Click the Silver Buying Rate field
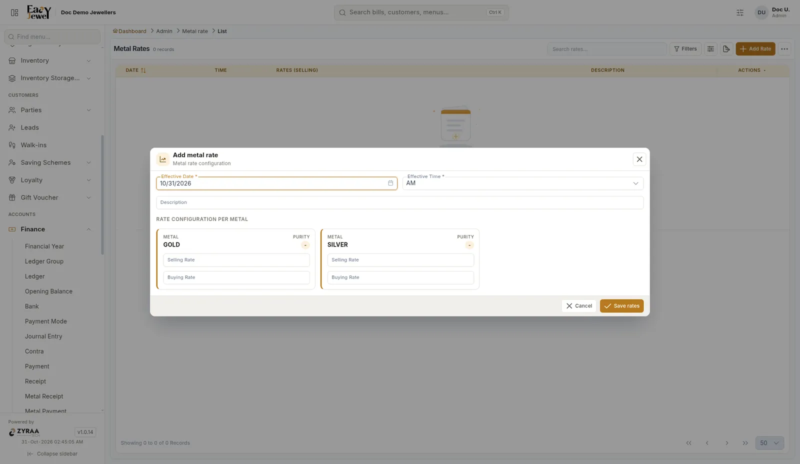 tap(400, 277)
